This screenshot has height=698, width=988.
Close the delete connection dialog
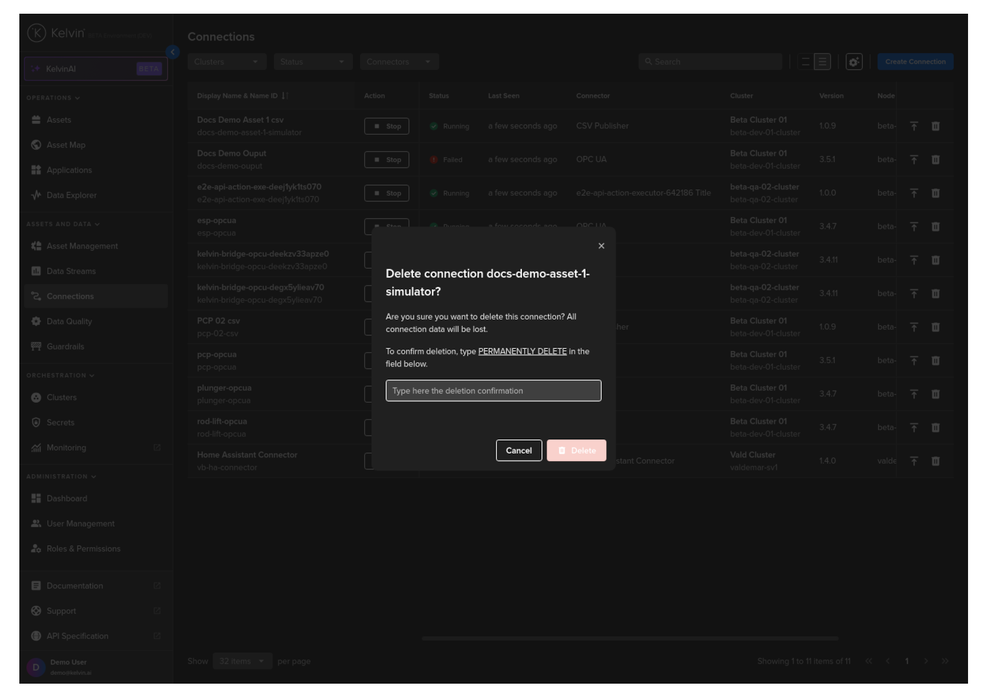[601, 246]
